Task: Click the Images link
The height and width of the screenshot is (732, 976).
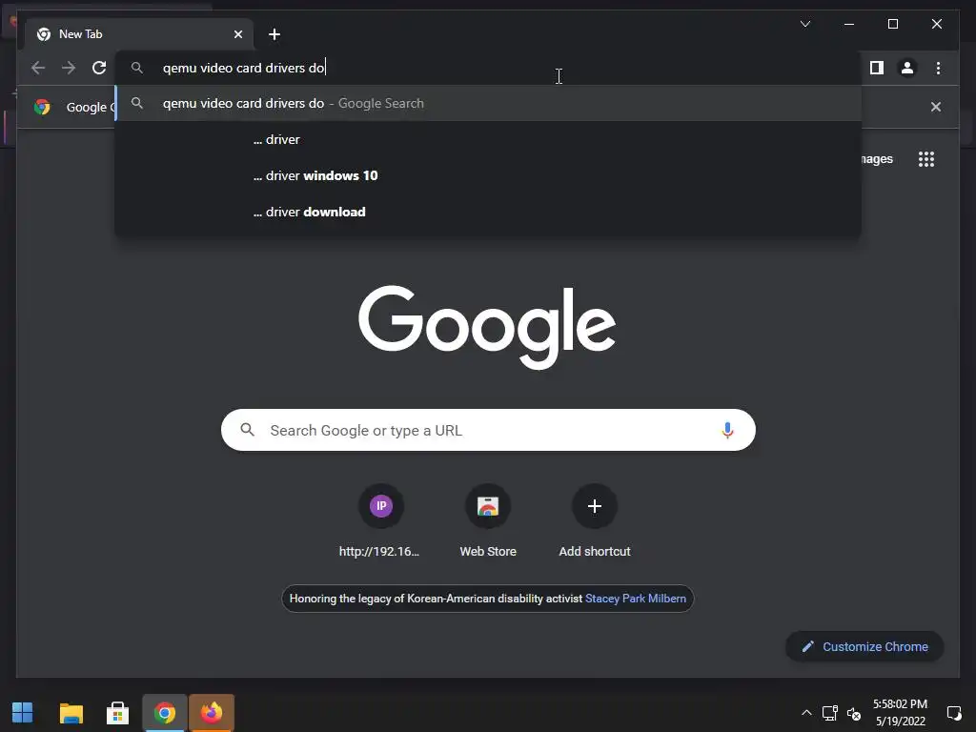Action: click(x=878, y=159)
